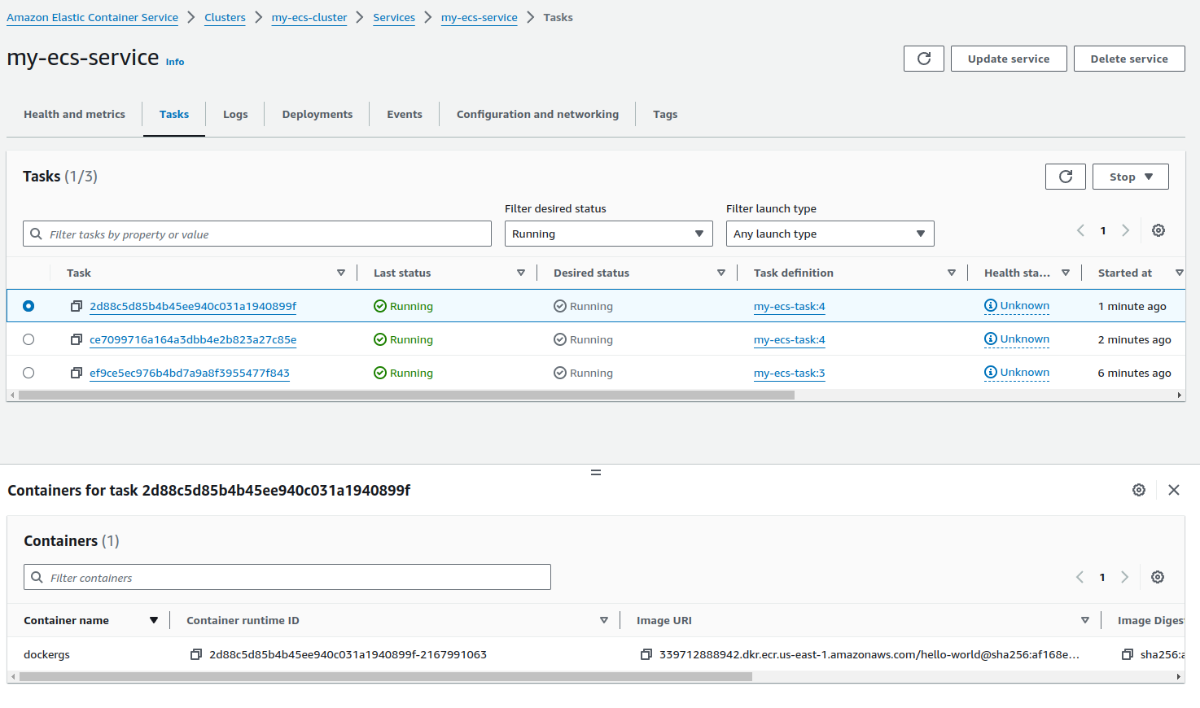The image size is (1200, 708).
Task: Open my-ecs-cluster breadcrumb link
Action: click(x=309, y=17)
